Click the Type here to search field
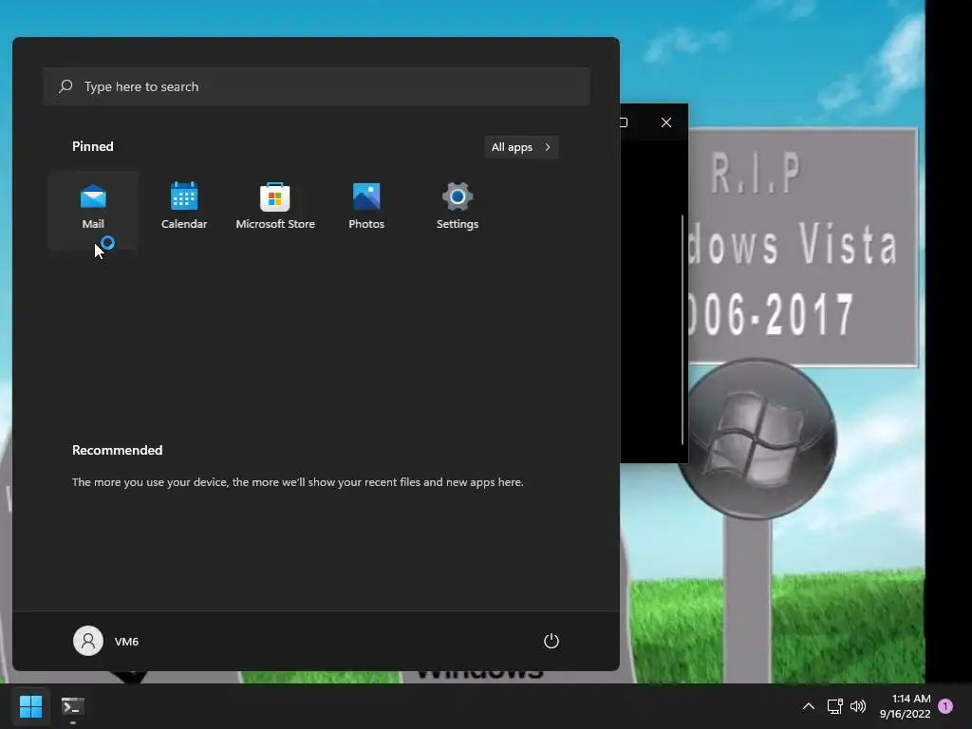This screenshot has height=729, width=972. point(316,86)
